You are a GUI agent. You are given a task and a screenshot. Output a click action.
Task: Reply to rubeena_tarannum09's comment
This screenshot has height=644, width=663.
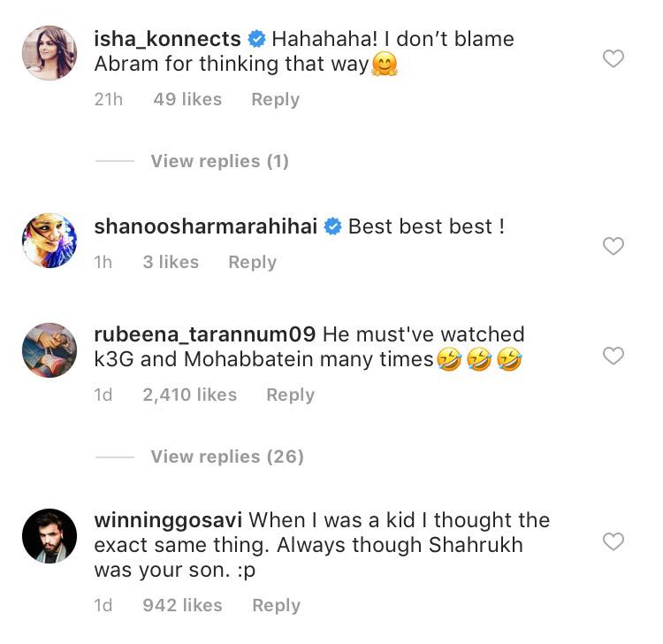click(290, 395)
